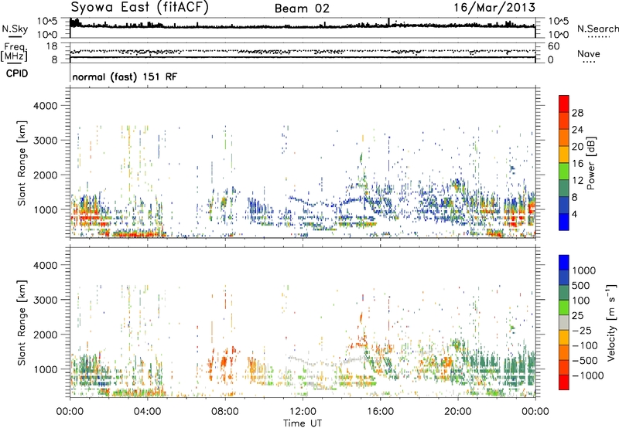Screen dimensions: 619x428
Task: Click the black frequency line in Freq. panel
Action: tap(303, 57)
